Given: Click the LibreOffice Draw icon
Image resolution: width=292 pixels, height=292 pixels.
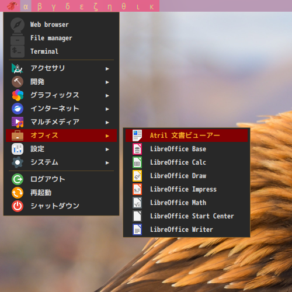Looking at the screenshot, I should pyautogui.click(x=137, y=176).
